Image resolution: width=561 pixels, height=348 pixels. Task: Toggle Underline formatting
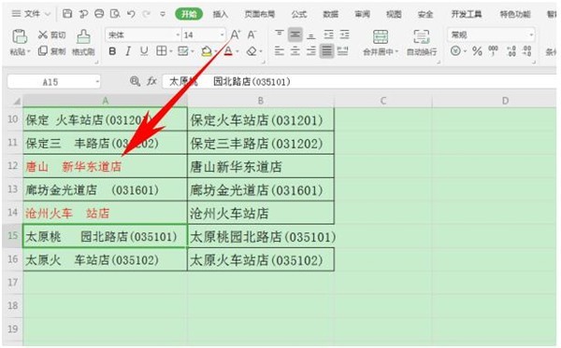(144, 51)
